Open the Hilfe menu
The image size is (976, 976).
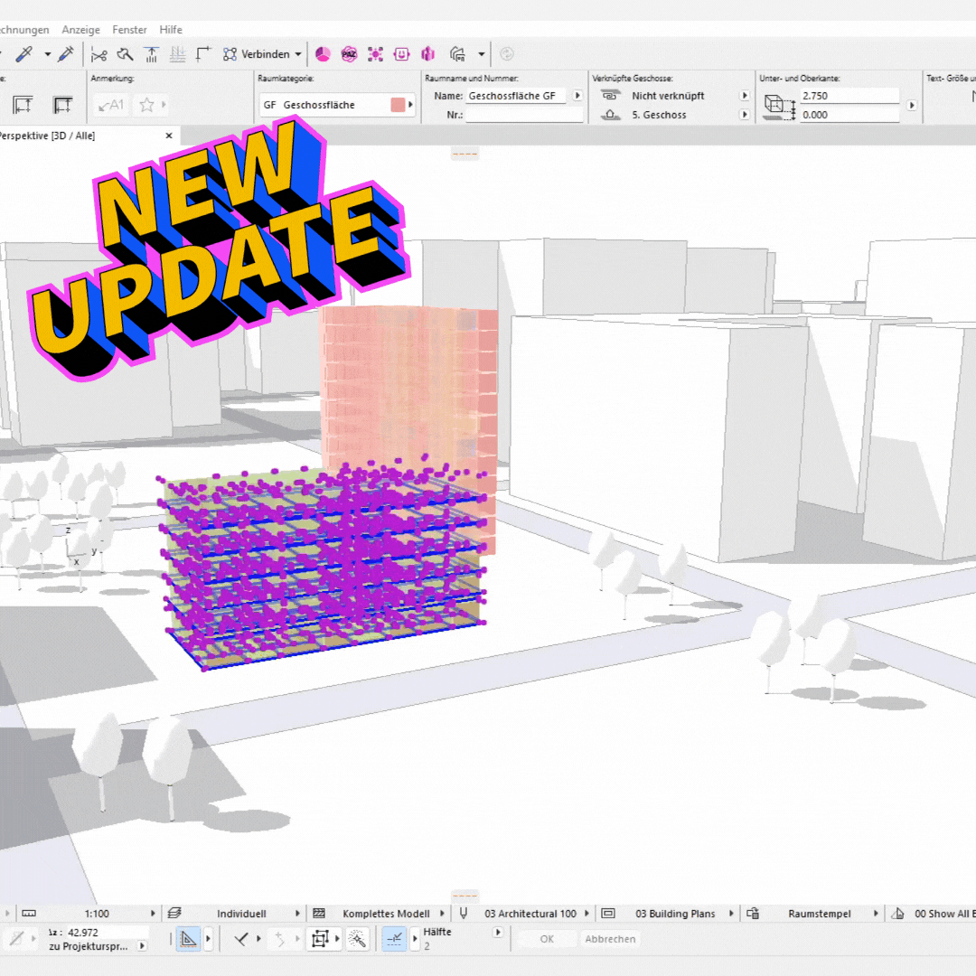(171, 29)
